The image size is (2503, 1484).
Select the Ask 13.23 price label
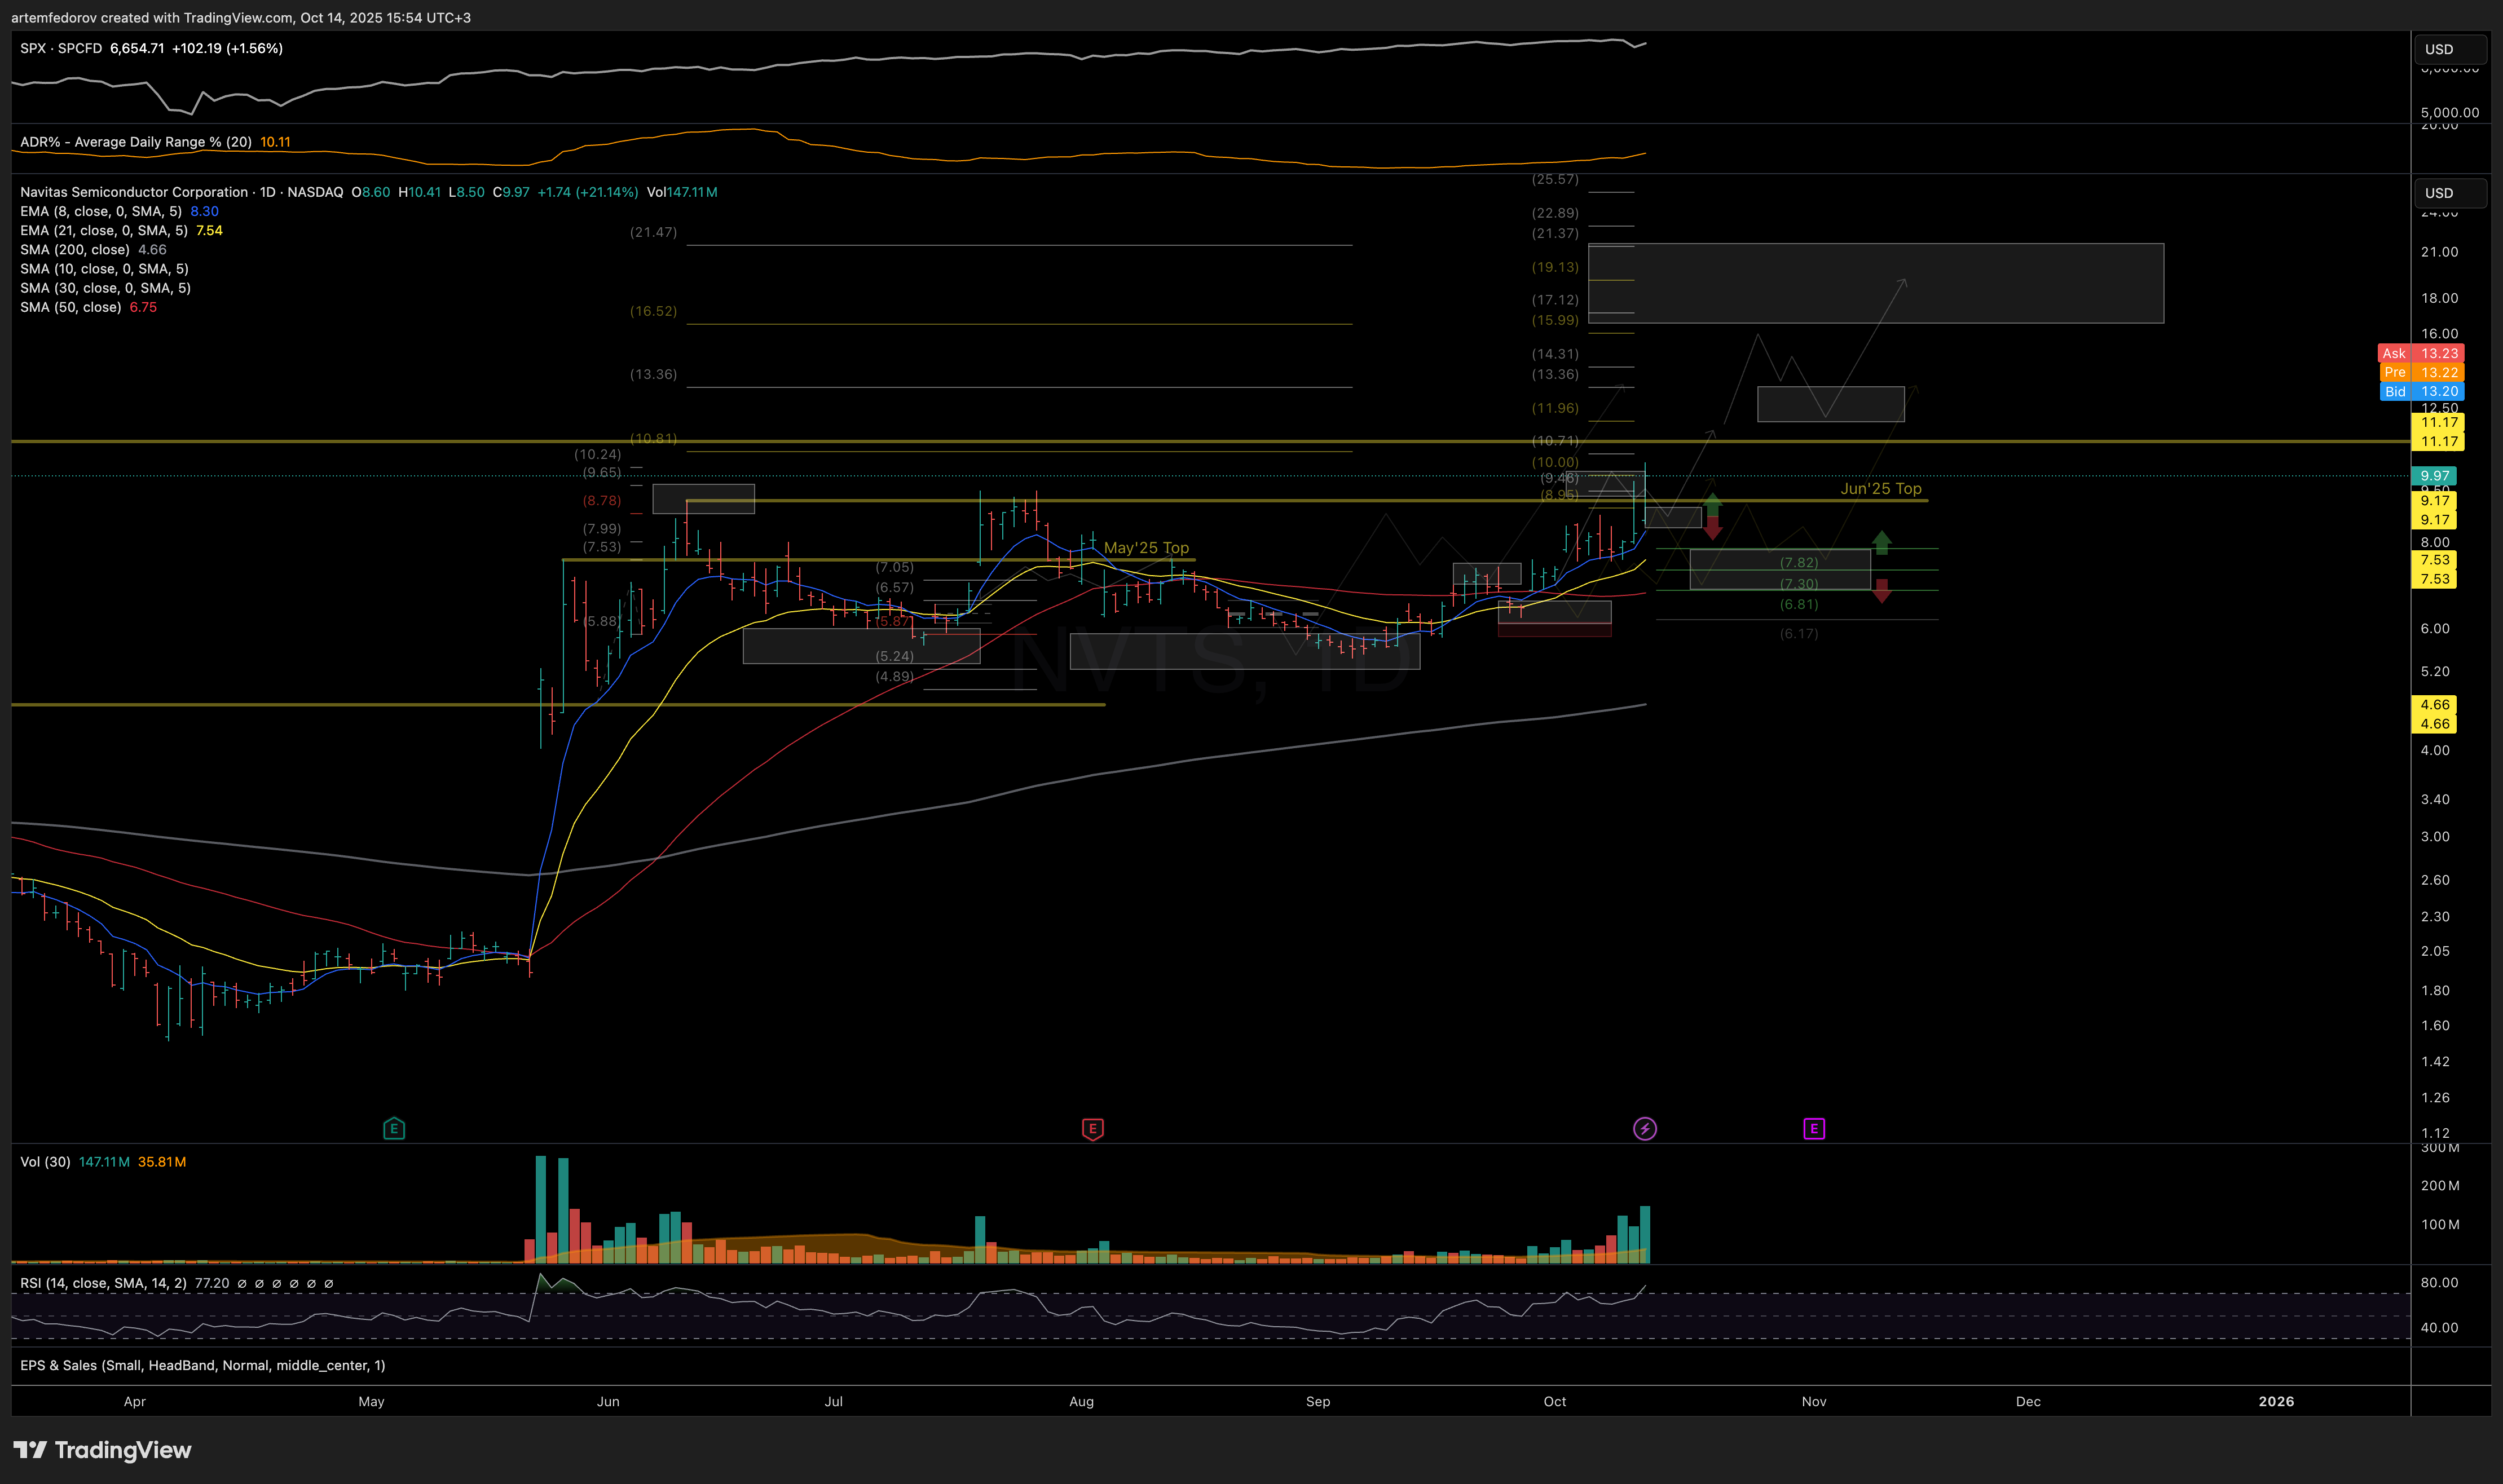(2421, 353)
